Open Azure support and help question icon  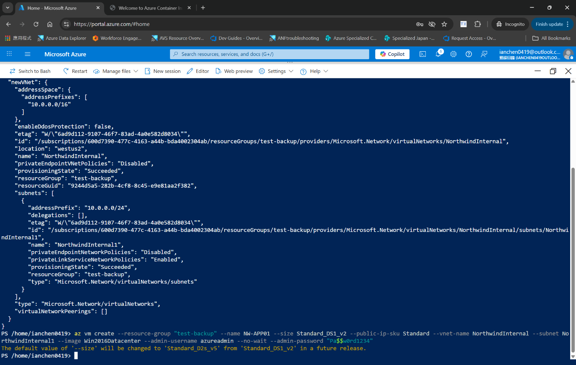coord(469,54)
